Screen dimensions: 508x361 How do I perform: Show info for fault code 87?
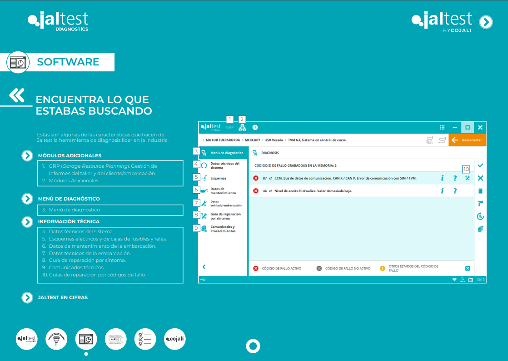[x=442, y=178]
